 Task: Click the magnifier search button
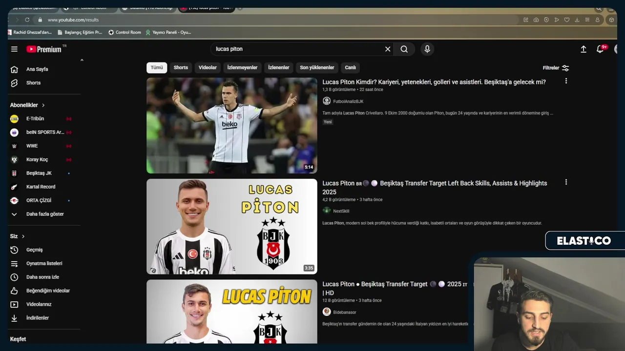[404, 49]
